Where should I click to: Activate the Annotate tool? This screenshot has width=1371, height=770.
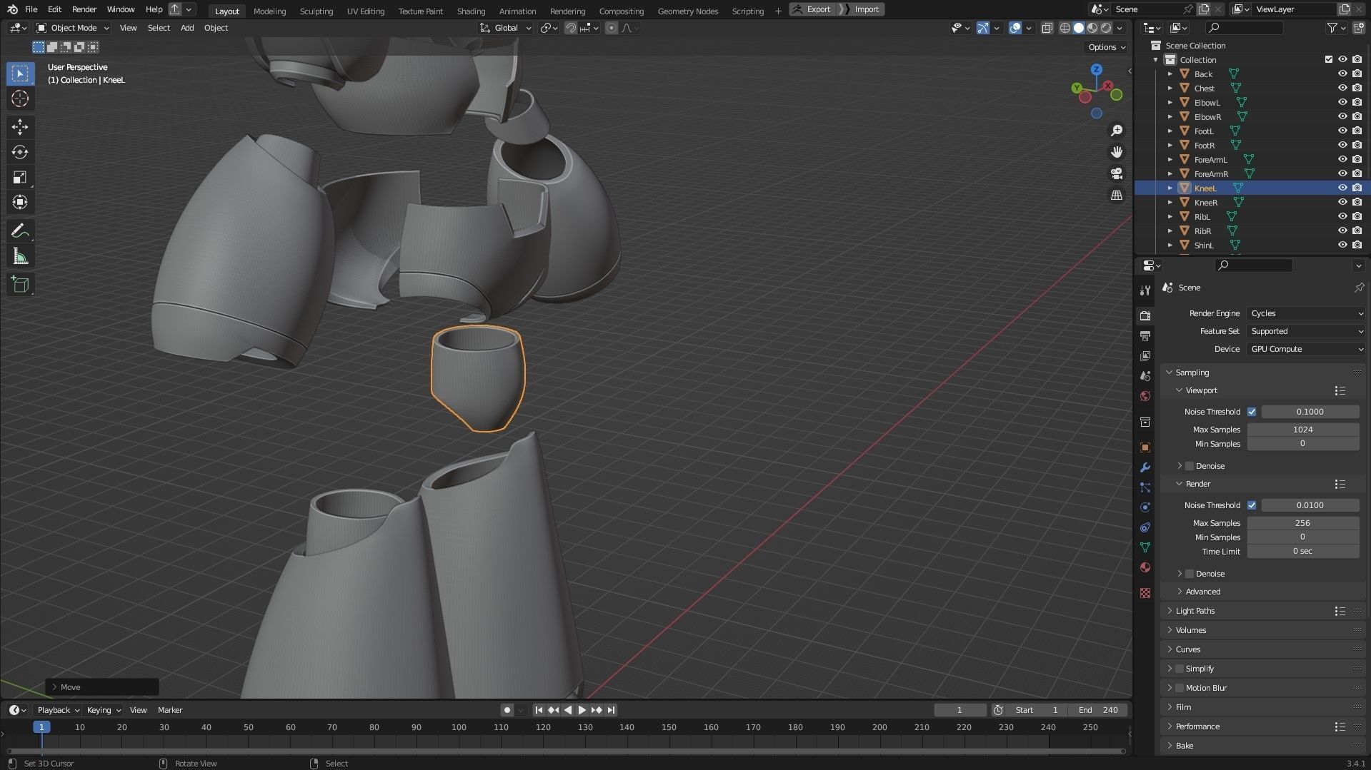pos(20,231)
